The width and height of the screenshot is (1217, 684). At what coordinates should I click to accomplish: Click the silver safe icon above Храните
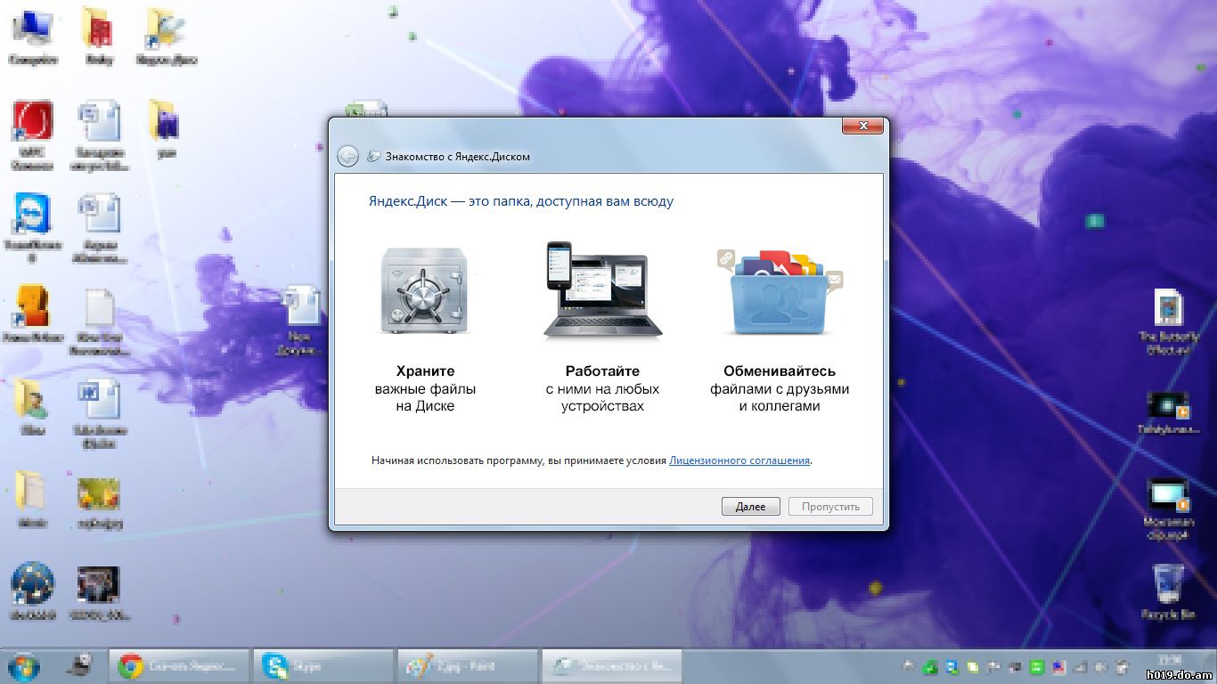[x=424, y=291]
